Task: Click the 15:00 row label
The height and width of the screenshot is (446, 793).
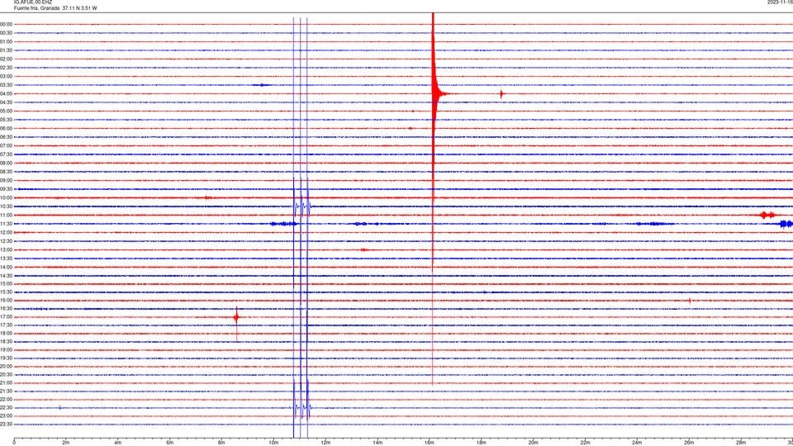Action: click(x=7, y=283)
